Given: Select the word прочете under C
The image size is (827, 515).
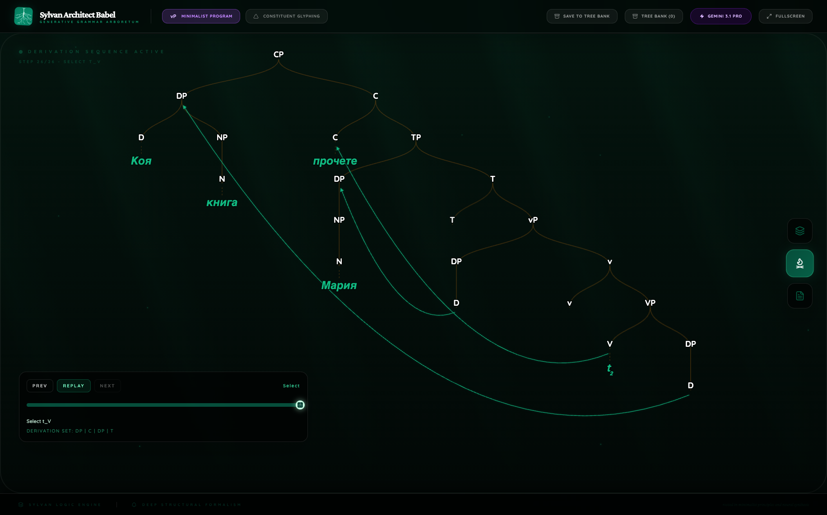Looking at the screenshot, I should (x=335, y=161).
